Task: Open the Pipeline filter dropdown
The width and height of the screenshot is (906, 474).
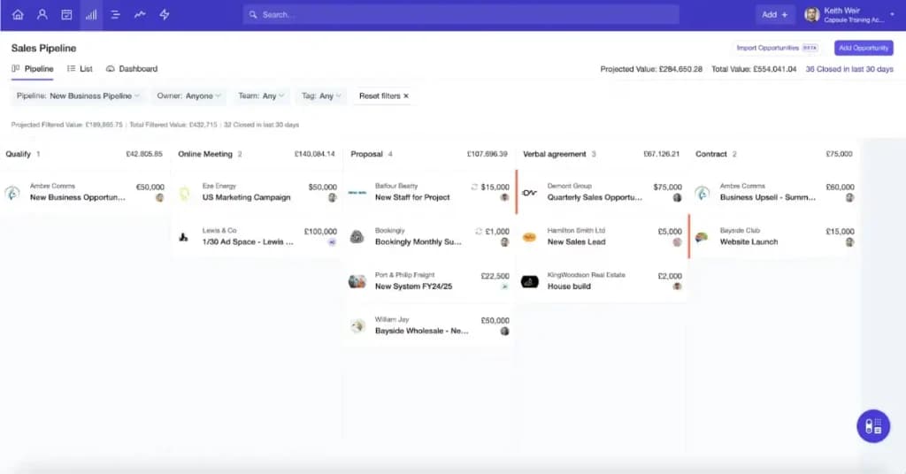Action: (78, 96)
